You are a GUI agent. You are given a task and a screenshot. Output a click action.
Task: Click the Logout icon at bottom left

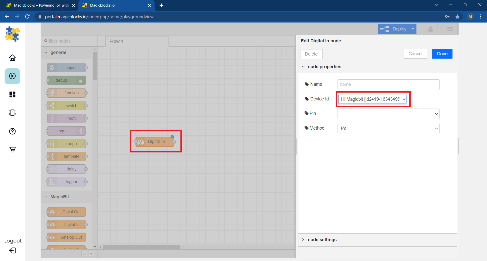click(12, 251)
